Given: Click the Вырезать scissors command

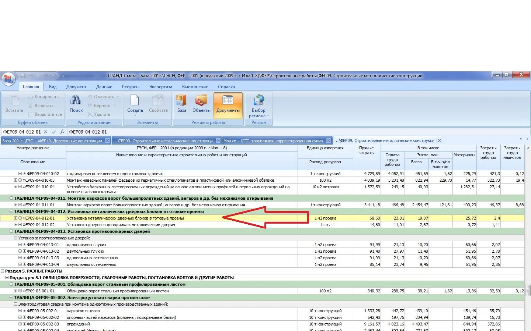Looking at the screenshot, I should tap(41, 106).
